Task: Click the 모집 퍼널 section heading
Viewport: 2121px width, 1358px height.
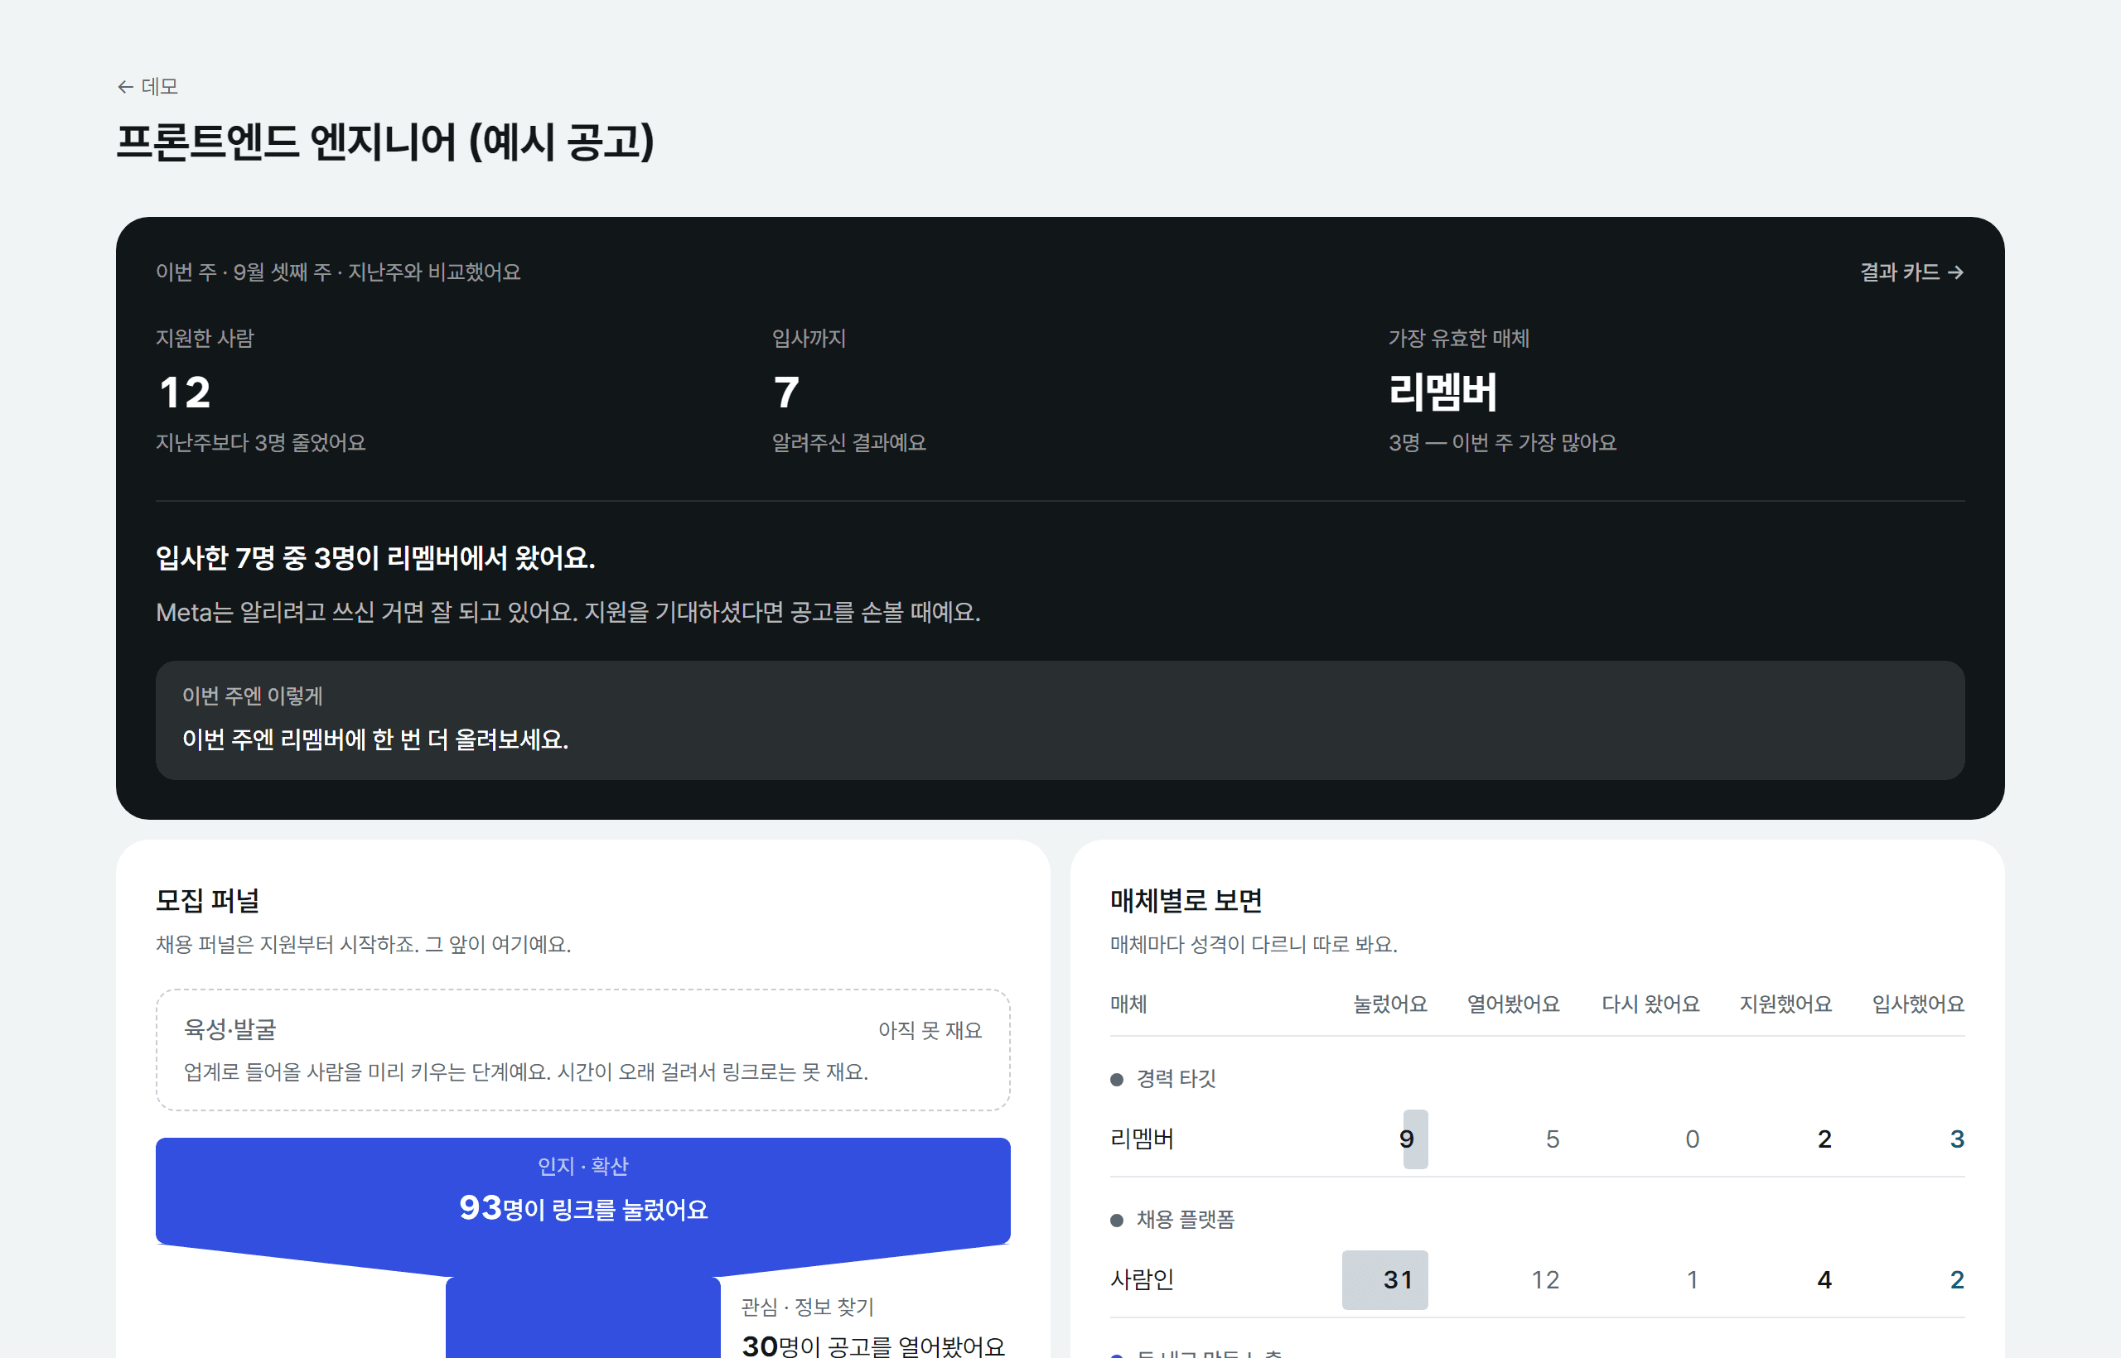Action: (x=207, y=900)
